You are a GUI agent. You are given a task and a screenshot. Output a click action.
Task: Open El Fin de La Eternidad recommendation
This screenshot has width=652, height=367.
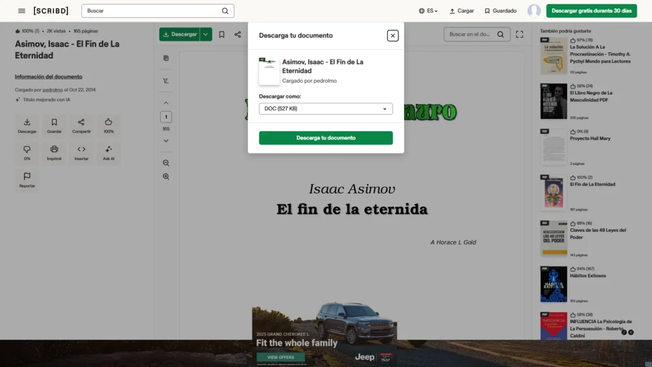point(593,184)
